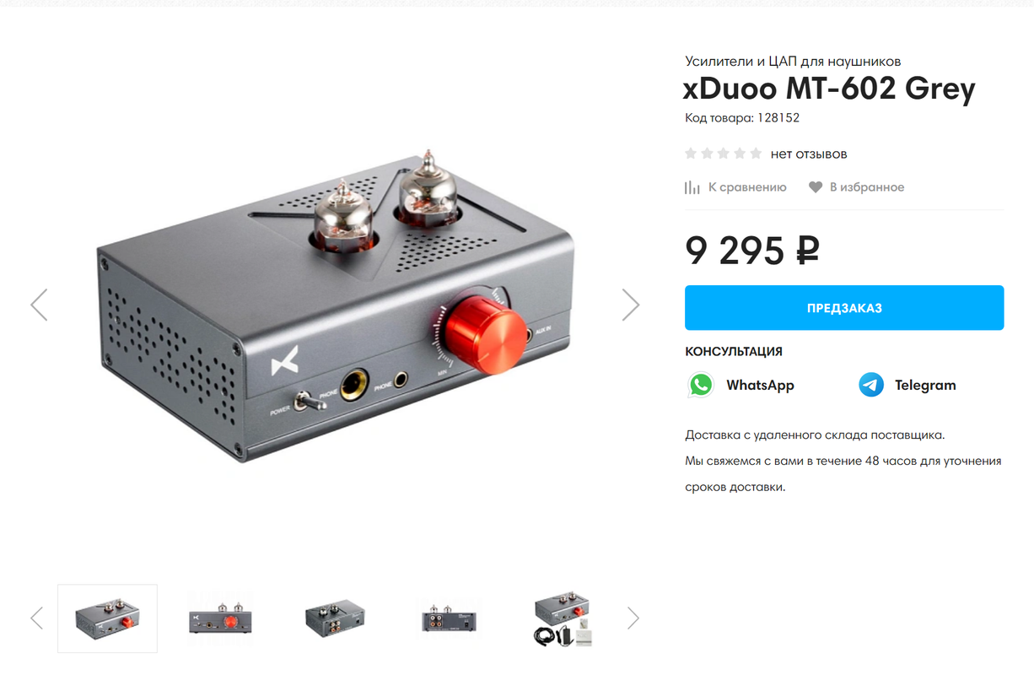The width and height of the screenshot is (1034, 675).
Task: Select front-view thumbnail with red knob
Action: (221, 618)
